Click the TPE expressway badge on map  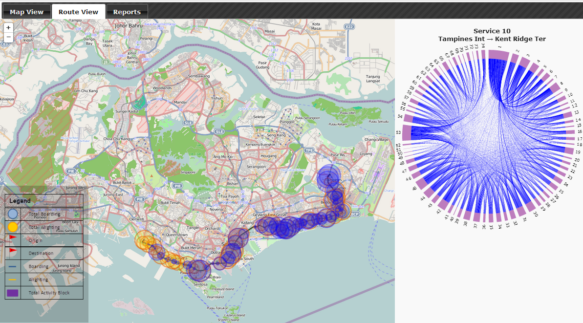tap(309, 151)
